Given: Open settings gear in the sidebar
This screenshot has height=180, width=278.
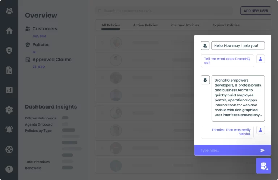Looking at the screenshot, I should pos(9,110).
